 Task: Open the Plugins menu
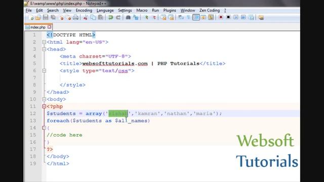click(x=170, y=10)
